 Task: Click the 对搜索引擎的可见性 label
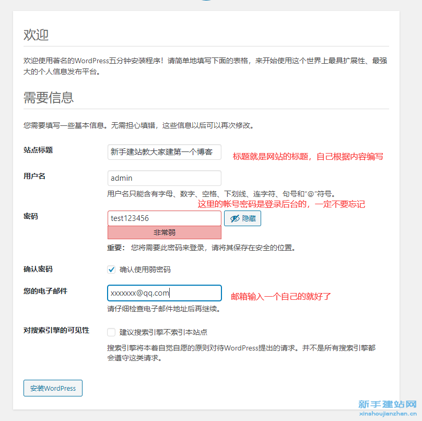(x=56, y=330)
